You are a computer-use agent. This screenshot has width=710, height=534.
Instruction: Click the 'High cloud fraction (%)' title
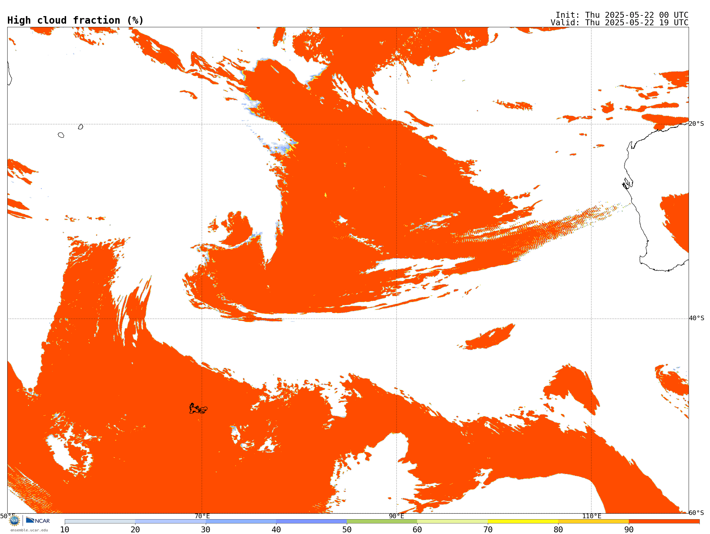tap(76, 20)
